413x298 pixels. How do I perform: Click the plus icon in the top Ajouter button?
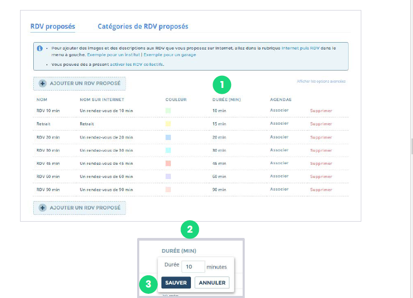pos(43,83)
